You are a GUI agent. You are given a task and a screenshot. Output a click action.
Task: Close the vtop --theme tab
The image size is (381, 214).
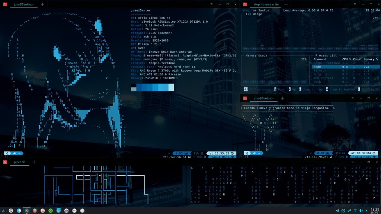tap(277, 4)
